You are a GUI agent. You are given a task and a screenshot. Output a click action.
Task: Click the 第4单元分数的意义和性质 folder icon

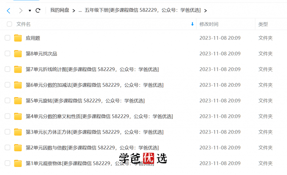pos(18,116)
